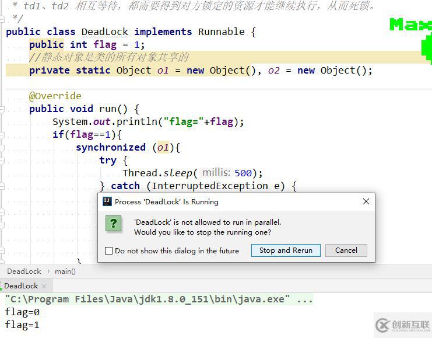
Task: Select the DeadLock run tab
Action: [x=21, y=286]
